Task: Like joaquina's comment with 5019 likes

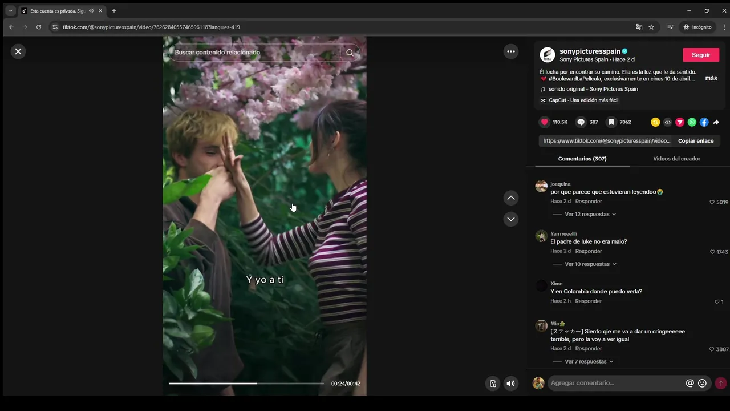Action: point(712,202)
